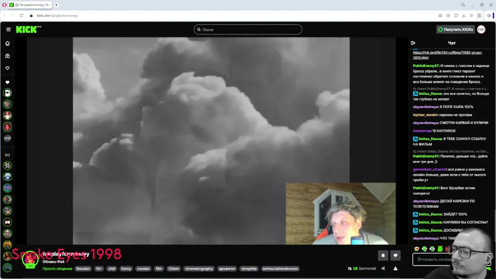Screen dimensions: 496x279
Task: Select the "35mm" tag
Action: [174, 269]
